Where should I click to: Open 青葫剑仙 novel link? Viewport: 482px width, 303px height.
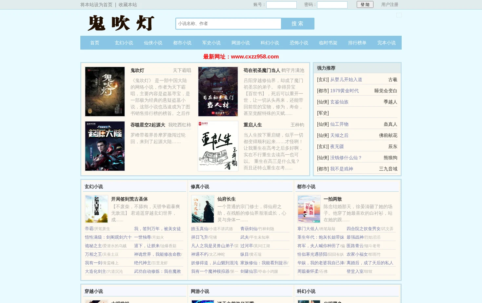[249, 229]
